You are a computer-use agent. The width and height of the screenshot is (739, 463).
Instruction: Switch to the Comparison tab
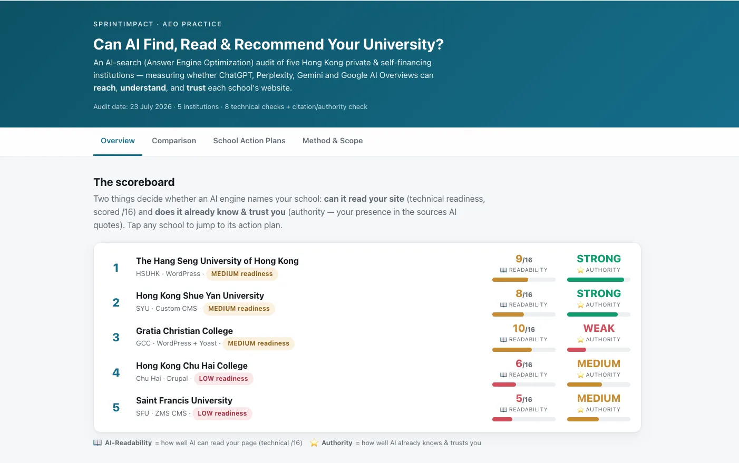(174, 141)
